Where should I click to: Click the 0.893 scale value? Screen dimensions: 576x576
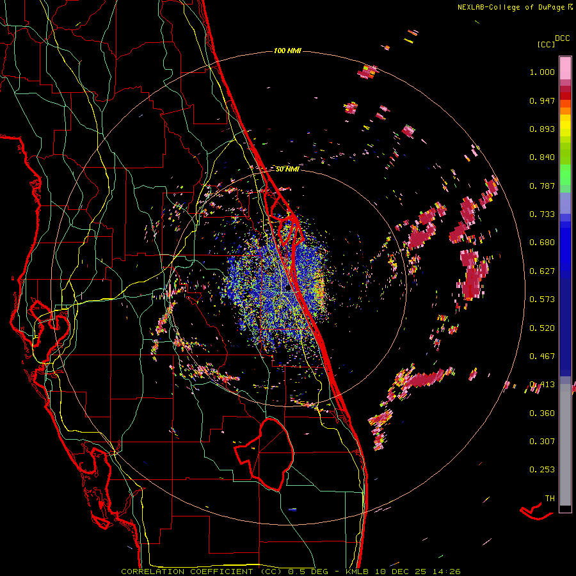pos(542,129)
